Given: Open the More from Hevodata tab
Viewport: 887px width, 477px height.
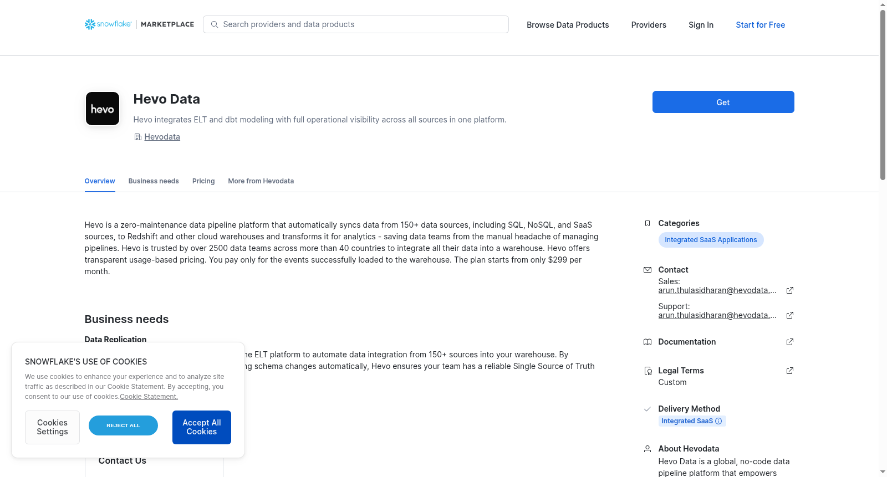Looking at the screenshot, I should (261, 181).
